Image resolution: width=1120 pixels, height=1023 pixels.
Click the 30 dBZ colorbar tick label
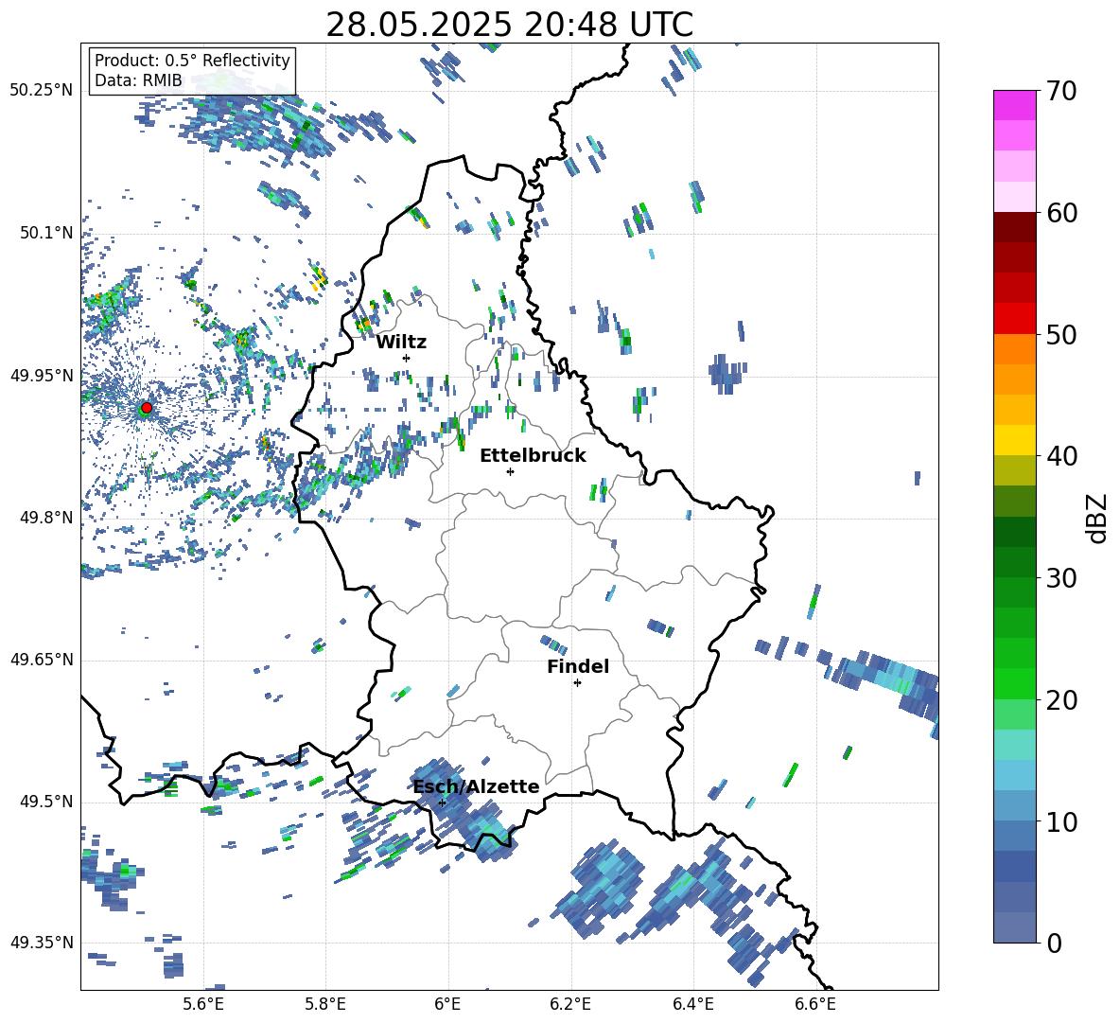1061,578
